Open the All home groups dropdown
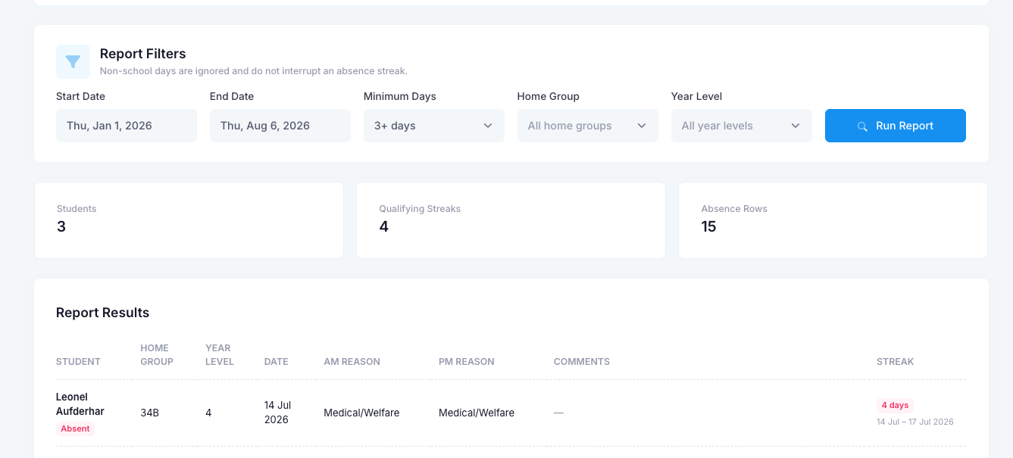Viewport: 1013px width, 458px height. (588, 126)
